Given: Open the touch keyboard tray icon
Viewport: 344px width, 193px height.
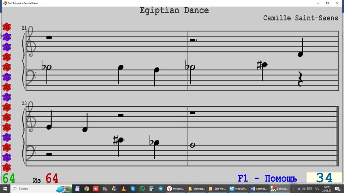Looking at the screenshot, I should click(310, 189).
